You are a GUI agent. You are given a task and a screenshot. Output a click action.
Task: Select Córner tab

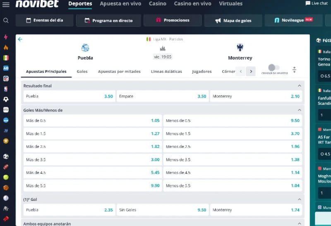coord(228,71)
